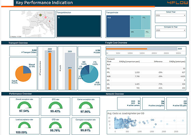Select the LTL tile in Transportmode treemap

tap(136, 22)
